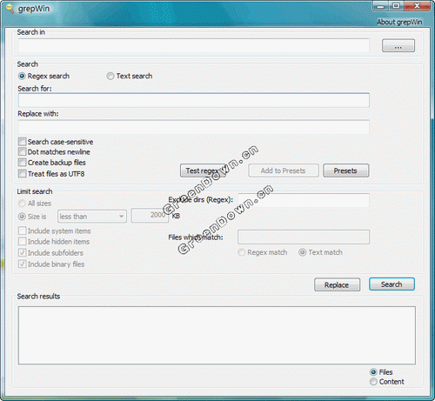Open folder browser with the ... button

398,46
